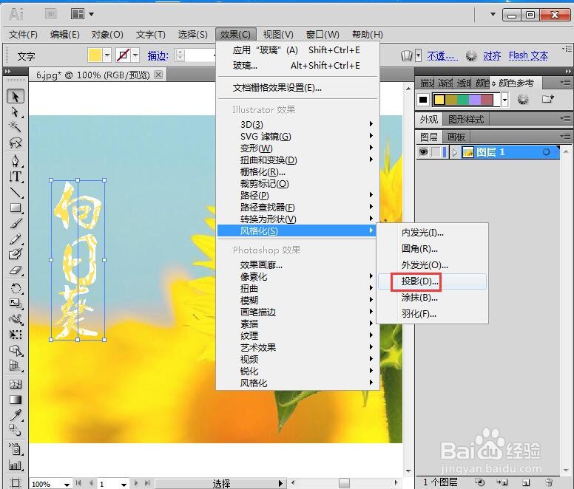Select the Rotate tool
Image resolution: width=574 pixels, height=489 pixels.
(16, 288)
